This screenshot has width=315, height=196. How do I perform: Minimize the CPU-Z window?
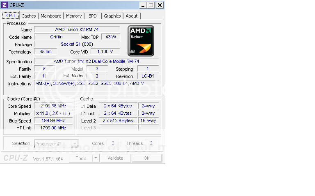(x=142, y=5)
